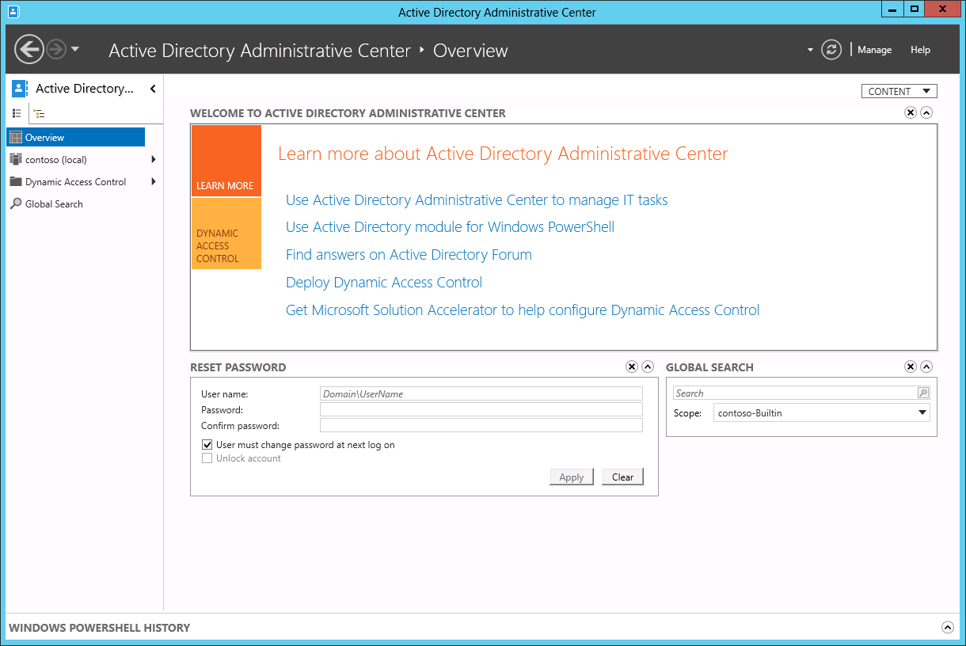Click the forward navigation arrow
Image resolution: width=966 pixels, height=646 pixels.
(x=55, y=49)
